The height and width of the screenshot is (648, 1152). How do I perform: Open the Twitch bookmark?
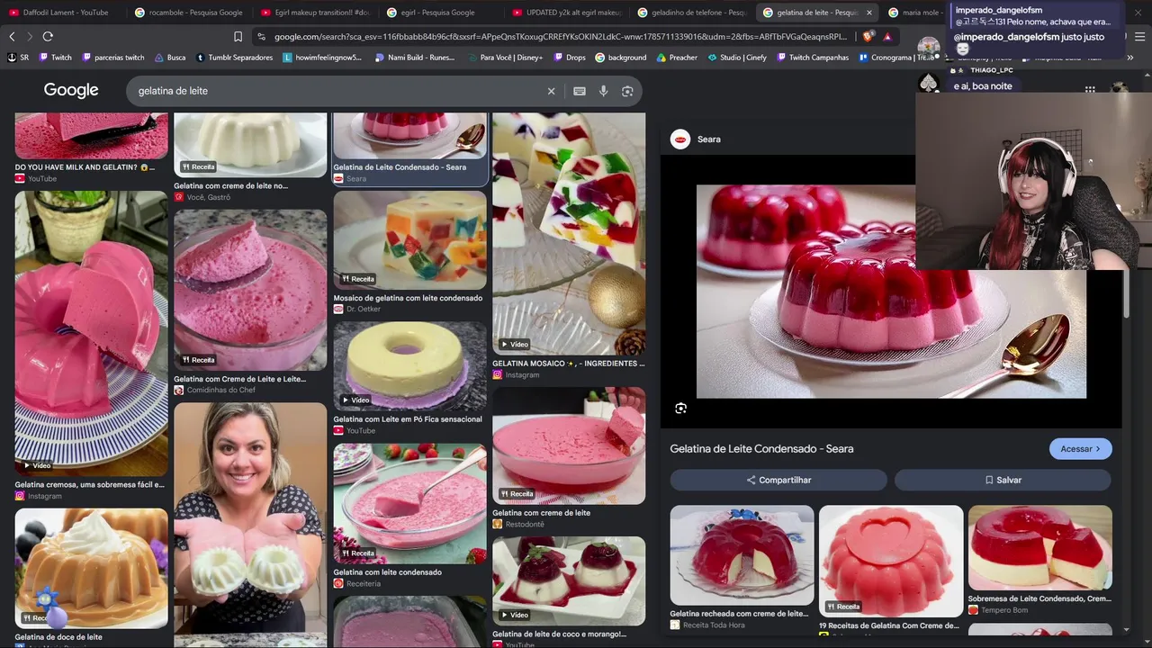pos(55,57)
